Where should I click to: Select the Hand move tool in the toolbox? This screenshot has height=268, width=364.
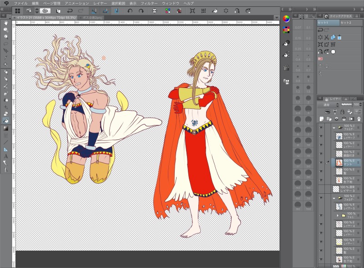pyautogui.click(x=6, y=22)
